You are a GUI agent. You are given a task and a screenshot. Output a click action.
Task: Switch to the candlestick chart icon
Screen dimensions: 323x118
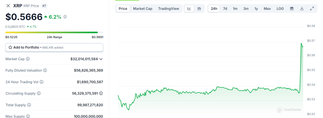point(199,9)
